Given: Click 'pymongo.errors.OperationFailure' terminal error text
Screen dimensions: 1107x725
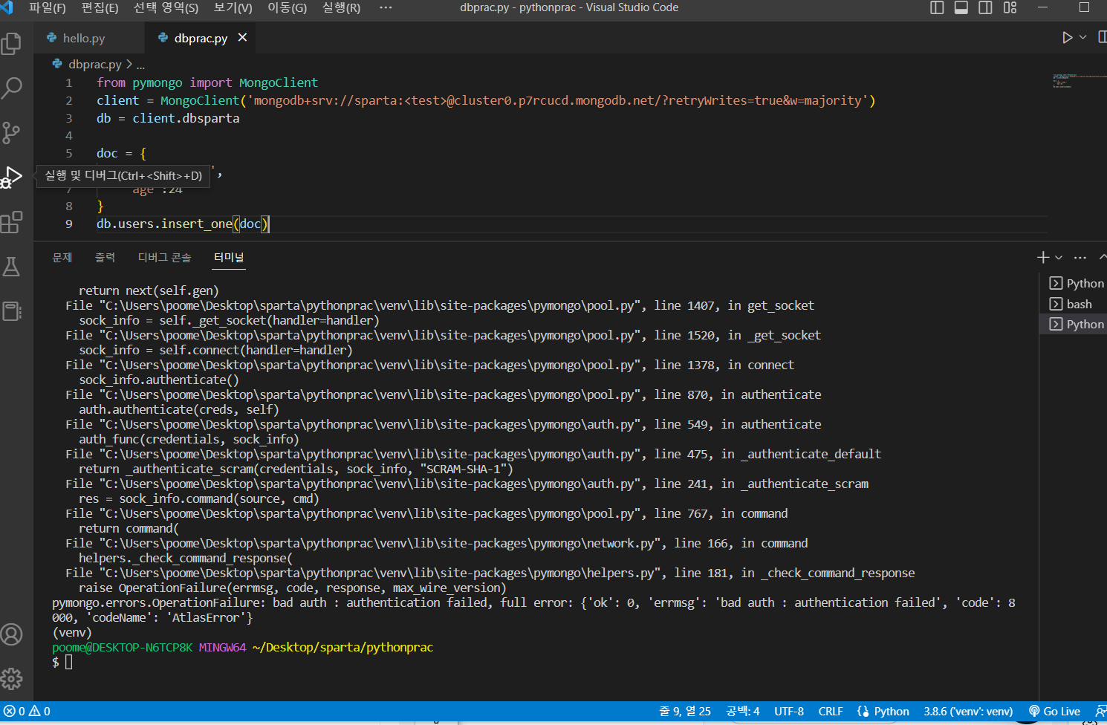Looking at the screenshot, I should [158, 602].
